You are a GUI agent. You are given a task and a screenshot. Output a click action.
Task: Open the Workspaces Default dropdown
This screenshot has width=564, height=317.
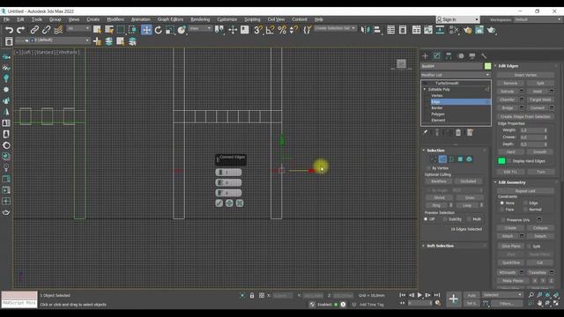(x=537, y=19)
